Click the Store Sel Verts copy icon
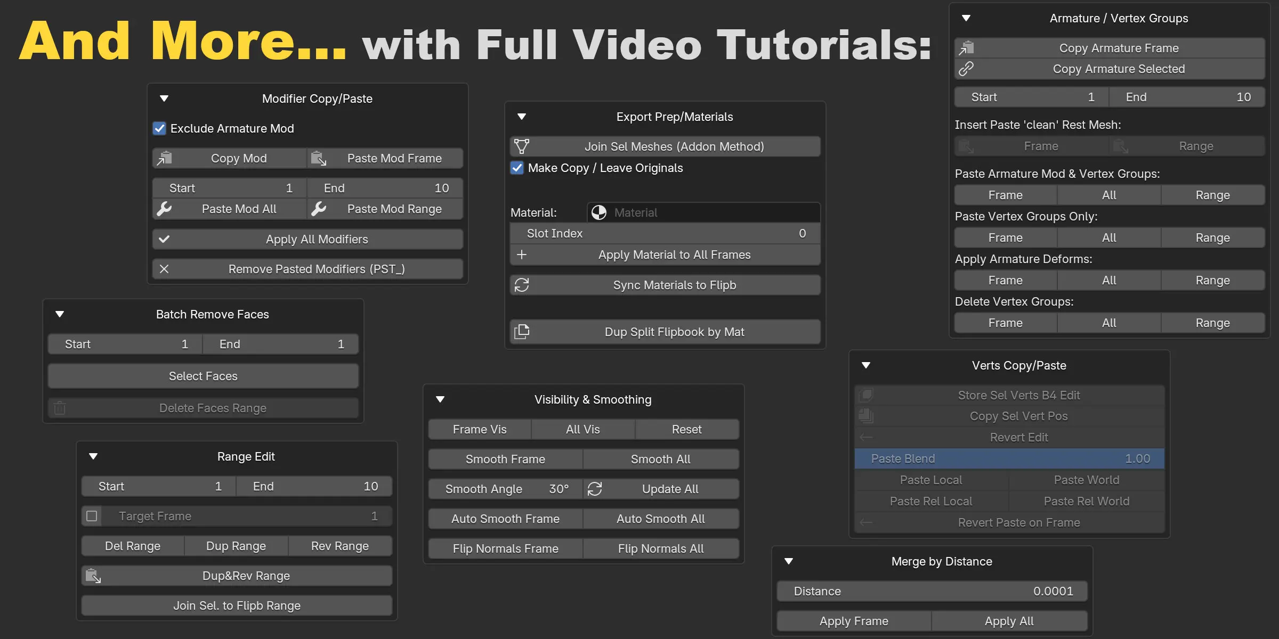The height and width of the screenshot is (639, 1279). click(866, 395)
